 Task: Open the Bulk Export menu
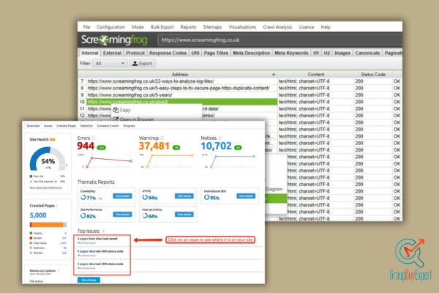coord(162,27)
